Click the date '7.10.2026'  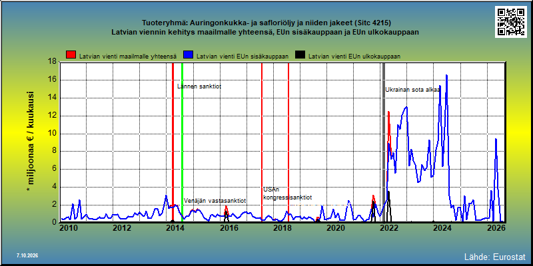[x=27, y=255]
